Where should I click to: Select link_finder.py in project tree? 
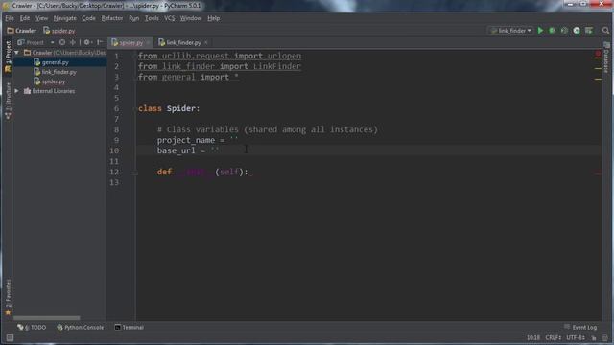[x=59, y=72]
